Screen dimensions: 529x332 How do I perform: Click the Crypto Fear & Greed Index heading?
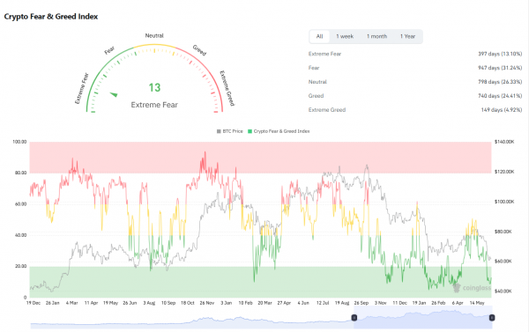pos(51,17)
